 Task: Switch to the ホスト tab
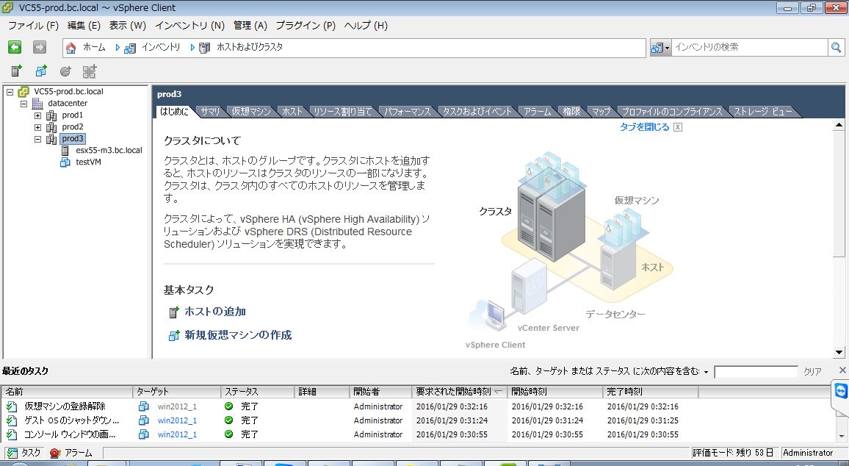pos(292,112)
